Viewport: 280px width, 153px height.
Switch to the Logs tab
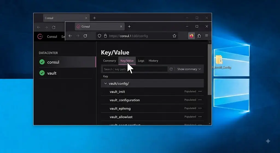click(x=141, y=61)
